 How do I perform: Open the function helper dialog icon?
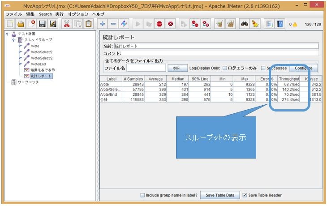[269, 24]
